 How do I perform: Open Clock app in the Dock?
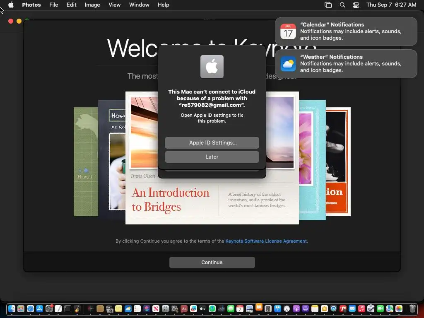[x=287, y=308]
